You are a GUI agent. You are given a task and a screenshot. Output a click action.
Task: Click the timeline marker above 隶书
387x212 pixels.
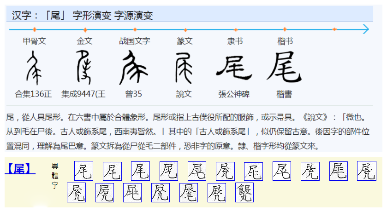click(x=236, y=30)
